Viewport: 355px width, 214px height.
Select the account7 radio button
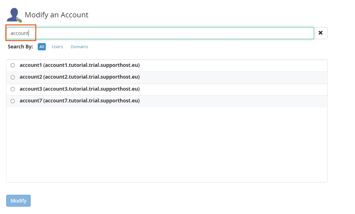[12, 101]
